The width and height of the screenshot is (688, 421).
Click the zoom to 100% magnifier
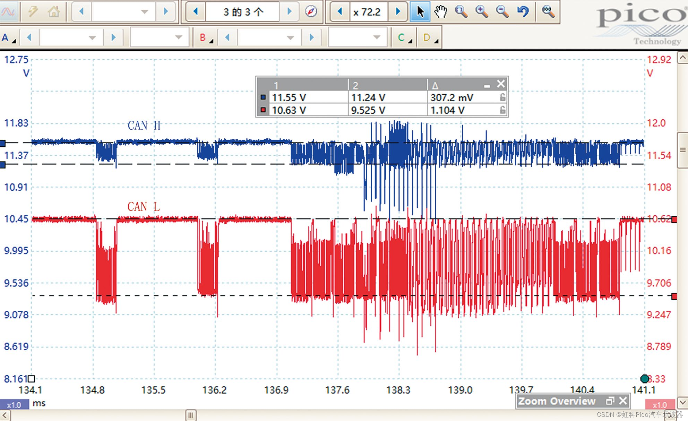click(x=548, y=12)
